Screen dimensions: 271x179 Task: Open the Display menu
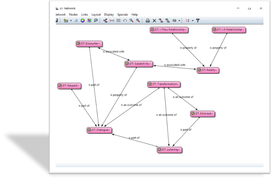109,15
